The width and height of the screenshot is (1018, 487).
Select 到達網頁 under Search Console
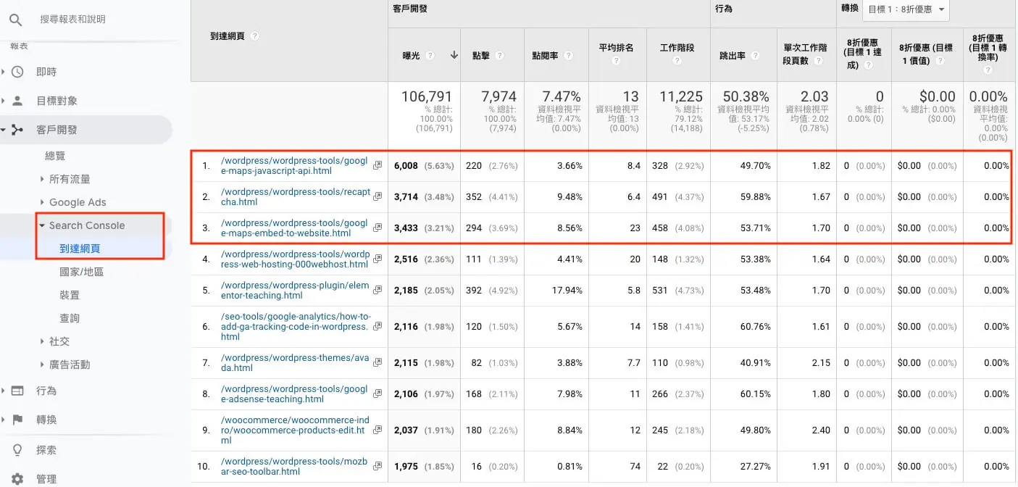80,249
